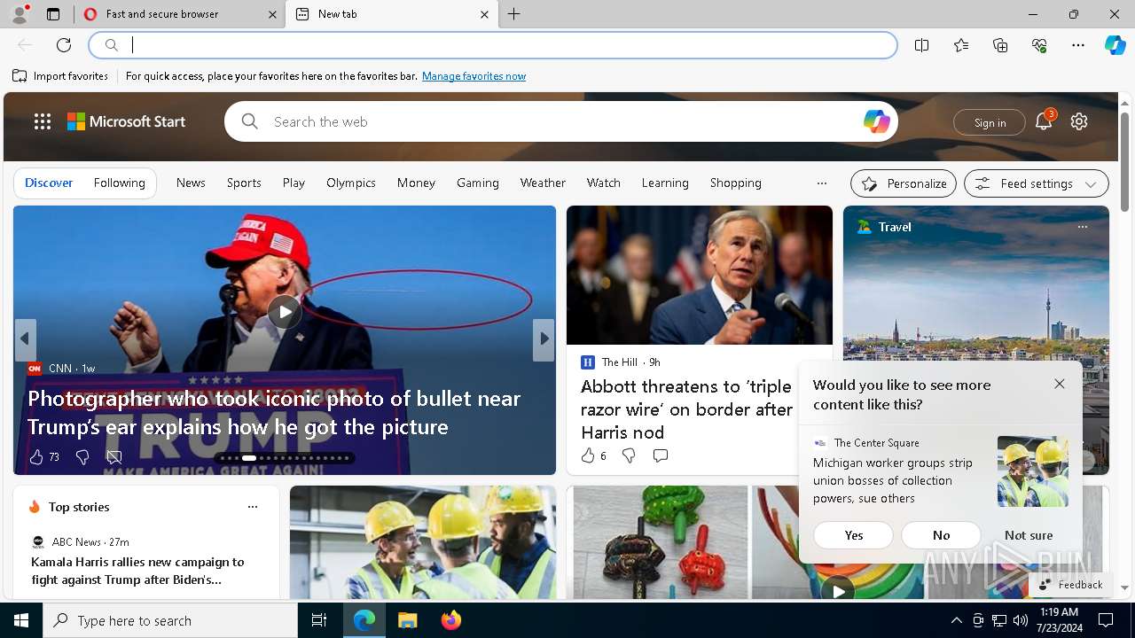
Task: Open the Feedback button
Action: coord(1070,584)
